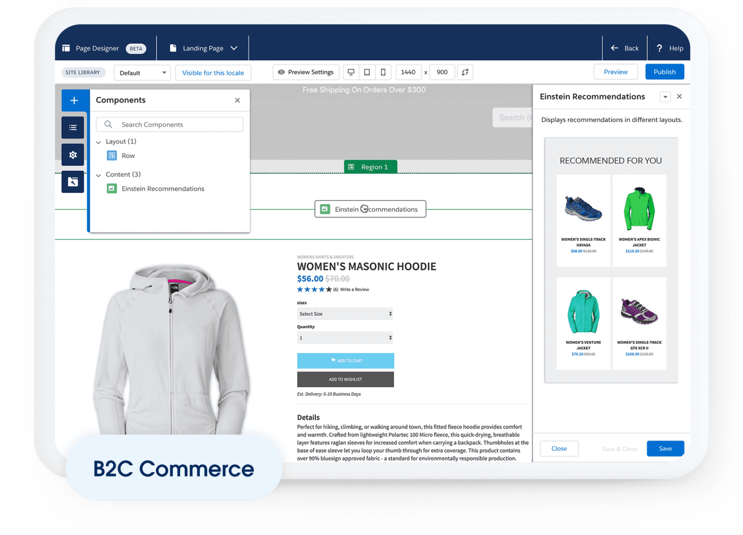This screenshot has width=743, height=535.
Task: Click the Row component icon
Action: click(112, 156)
